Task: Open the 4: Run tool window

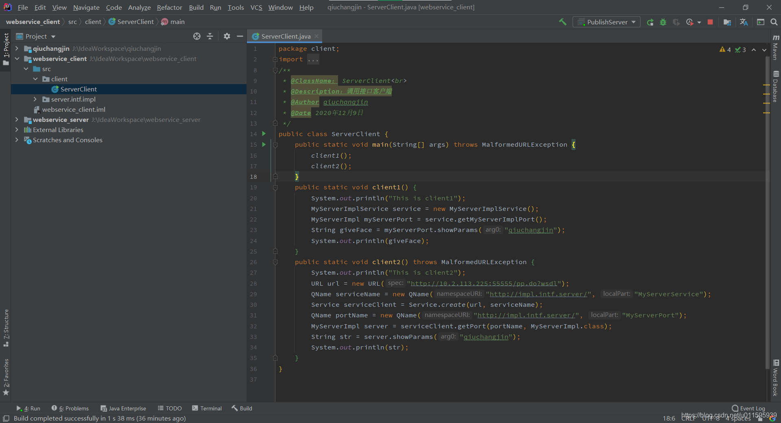Action: click(28, 408)
